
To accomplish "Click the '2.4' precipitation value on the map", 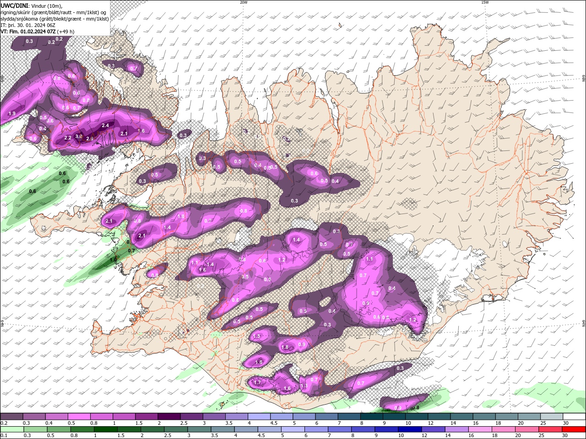I will click(105, 125).
